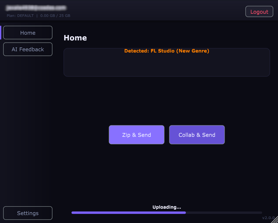
Task: Open the Home sidebar tab
Action: [x=28, y=33]
